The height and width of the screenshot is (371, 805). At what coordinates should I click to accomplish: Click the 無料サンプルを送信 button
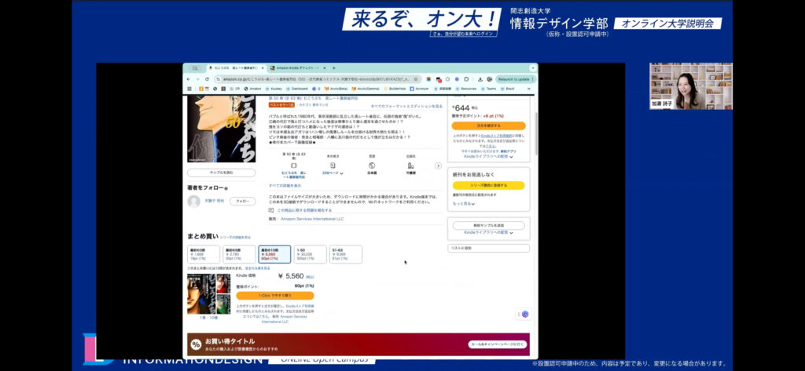[488, 225]
